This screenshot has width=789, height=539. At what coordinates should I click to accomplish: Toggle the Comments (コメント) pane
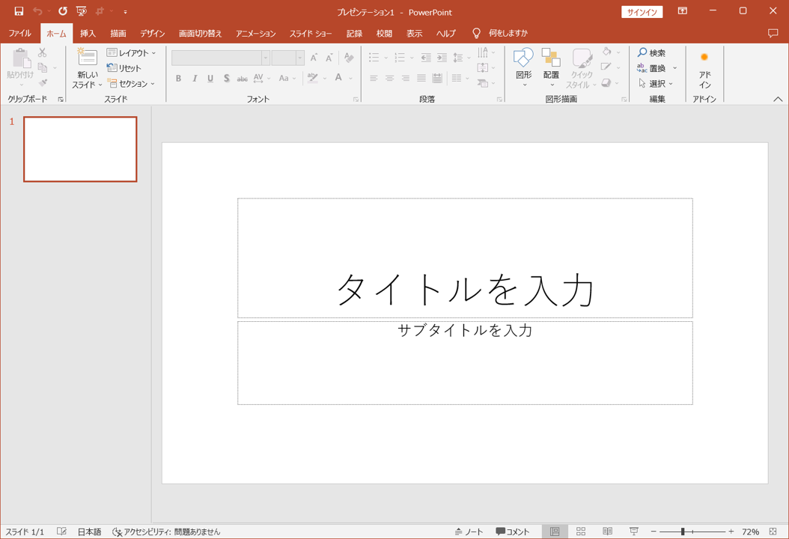click(513, 532)
